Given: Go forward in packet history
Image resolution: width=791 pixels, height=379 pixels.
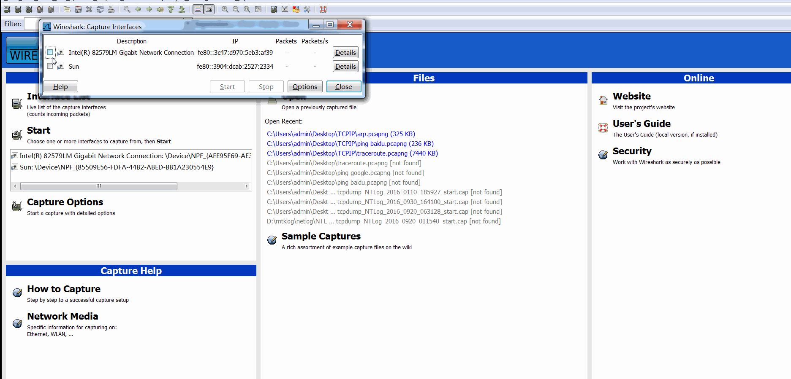Looking at the screenshot, I should (149, 9).
